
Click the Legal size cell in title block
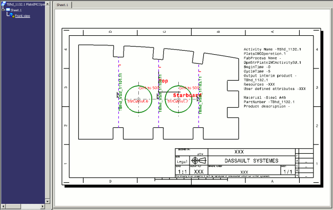pyautogui.click(x=182, y=161)
